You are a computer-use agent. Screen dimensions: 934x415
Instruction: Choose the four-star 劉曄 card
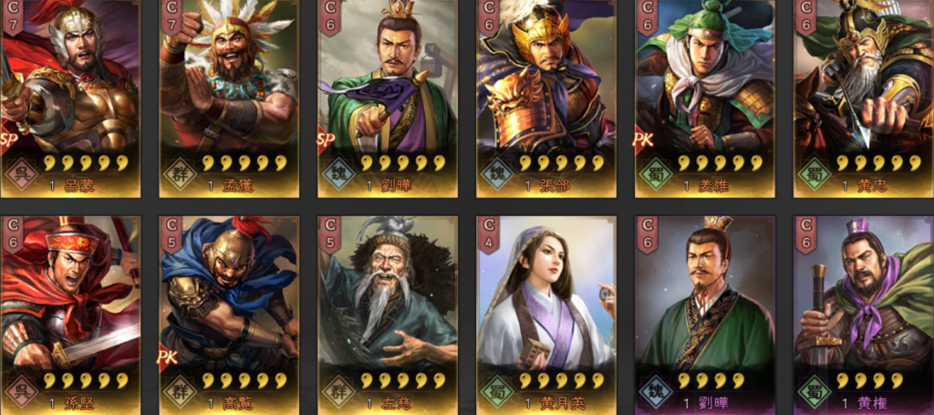click(x=705, y=316)
